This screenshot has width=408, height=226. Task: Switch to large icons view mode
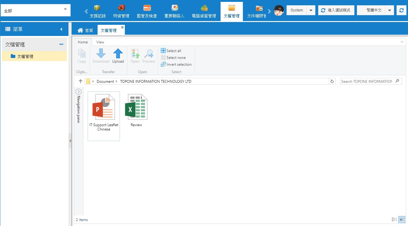401,219
